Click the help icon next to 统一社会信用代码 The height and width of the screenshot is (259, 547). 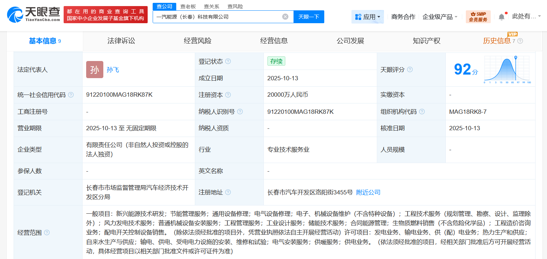[71, 95]
